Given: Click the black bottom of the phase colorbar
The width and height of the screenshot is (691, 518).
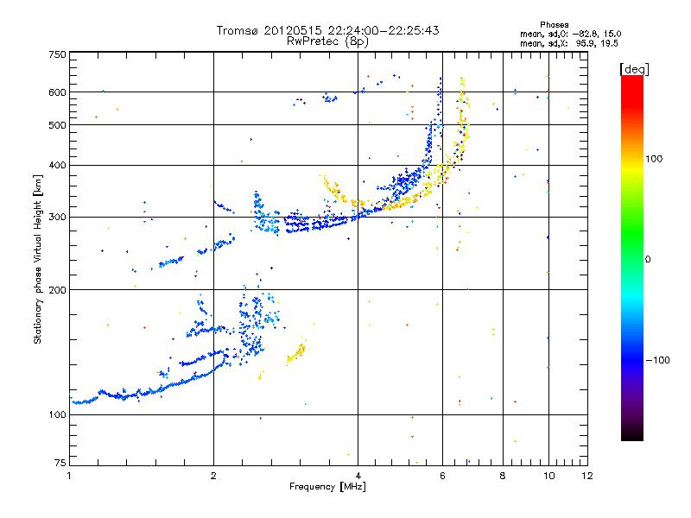Looking at the screenshot, I should pos(632,435).
